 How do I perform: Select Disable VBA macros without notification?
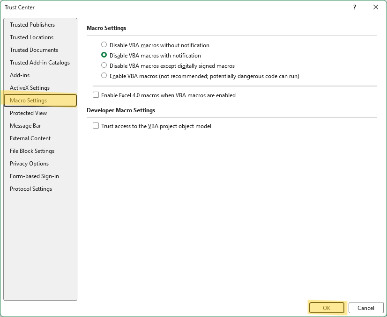pos(104,45)
